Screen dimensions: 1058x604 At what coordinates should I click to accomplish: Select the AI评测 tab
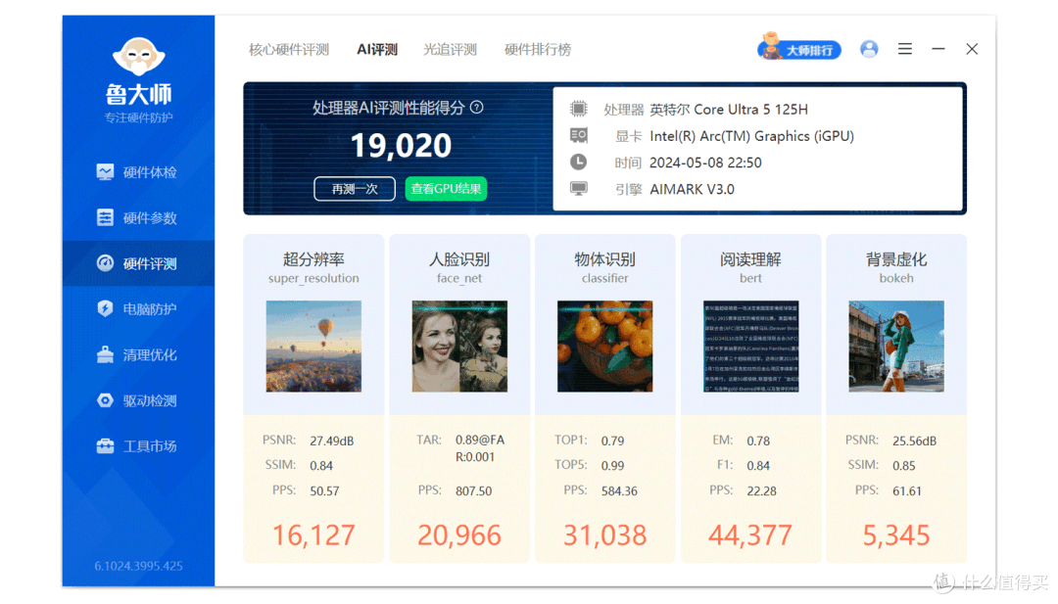click(x=377, y=50)
